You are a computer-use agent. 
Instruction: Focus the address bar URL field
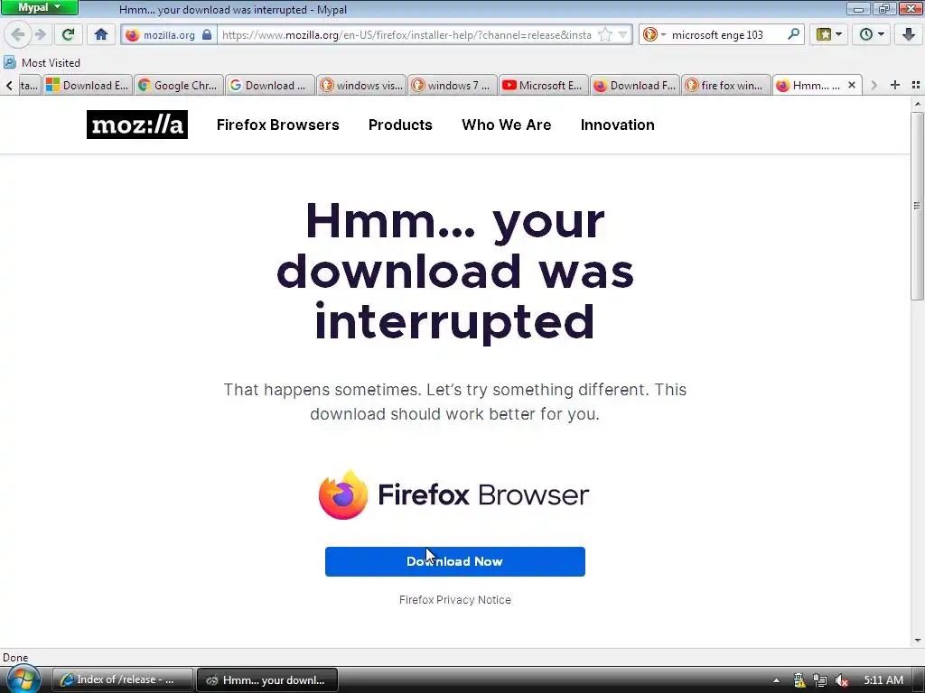pos(406,35)
